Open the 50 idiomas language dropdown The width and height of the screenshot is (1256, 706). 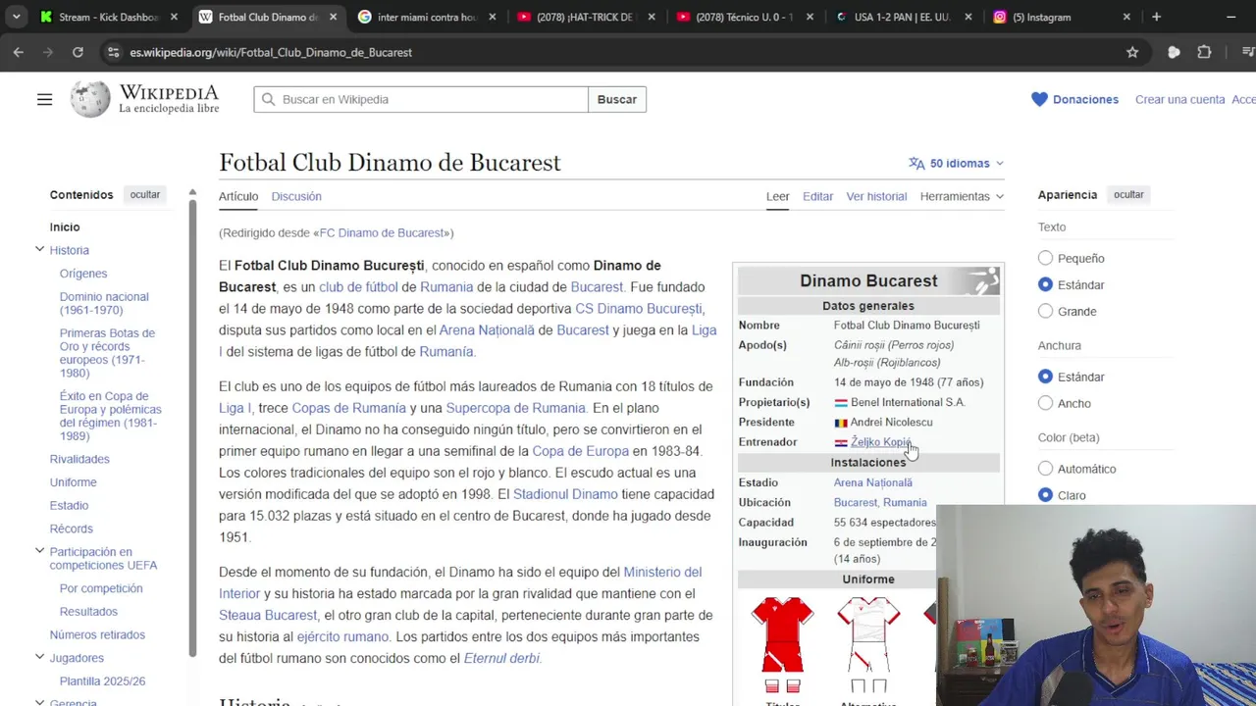pyautogui.click(x=957, y=164)
